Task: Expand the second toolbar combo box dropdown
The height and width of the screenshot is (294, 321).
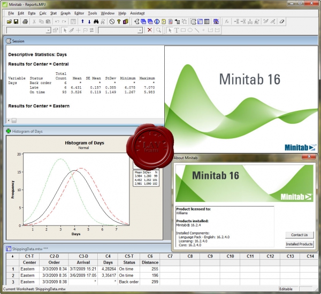Action: coord(140,31)
